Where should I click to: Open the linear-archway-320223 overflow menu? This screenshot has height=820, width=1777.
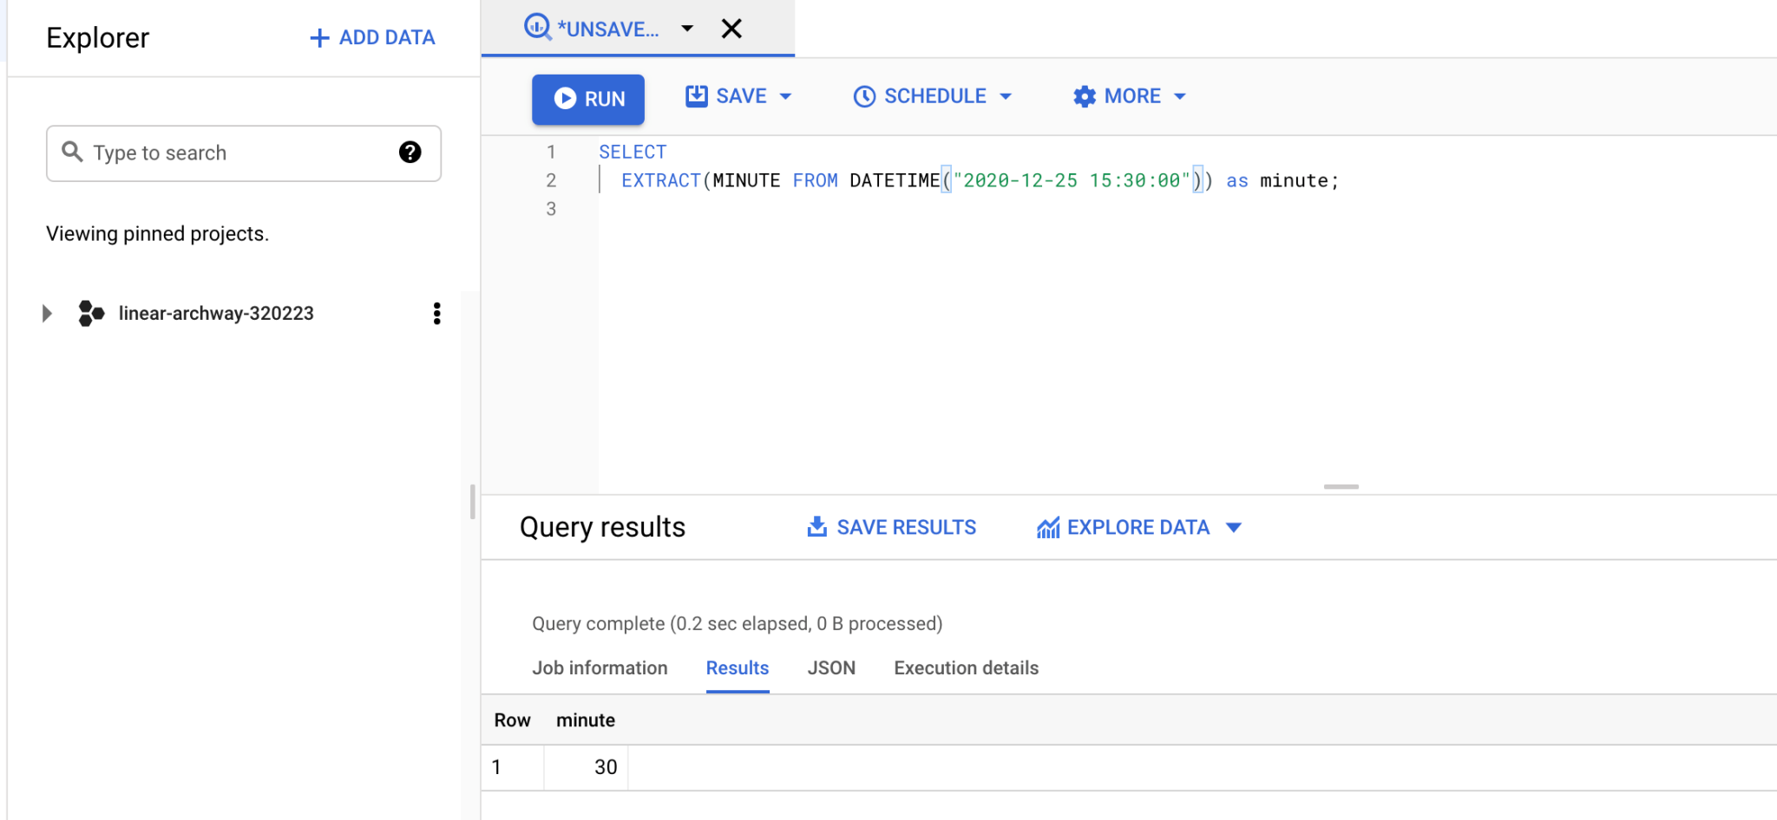coord(436,313)
